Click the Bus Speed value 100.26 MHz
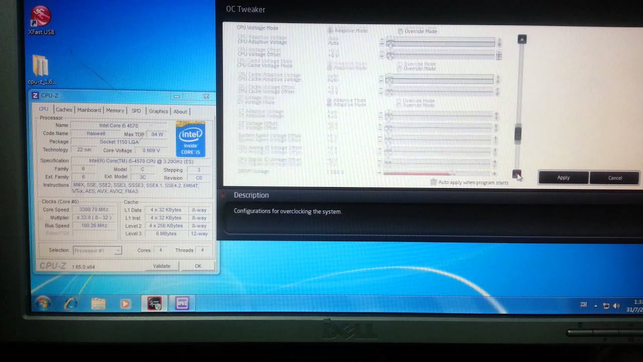 93,226
